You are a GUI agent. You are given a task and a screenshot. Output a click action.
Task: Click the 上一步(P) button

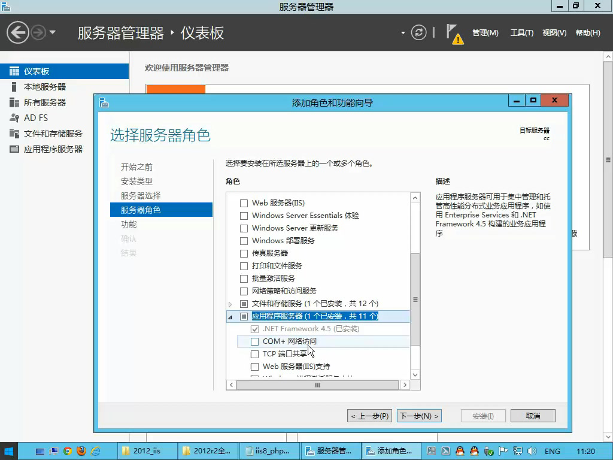(x=369, y=416)
